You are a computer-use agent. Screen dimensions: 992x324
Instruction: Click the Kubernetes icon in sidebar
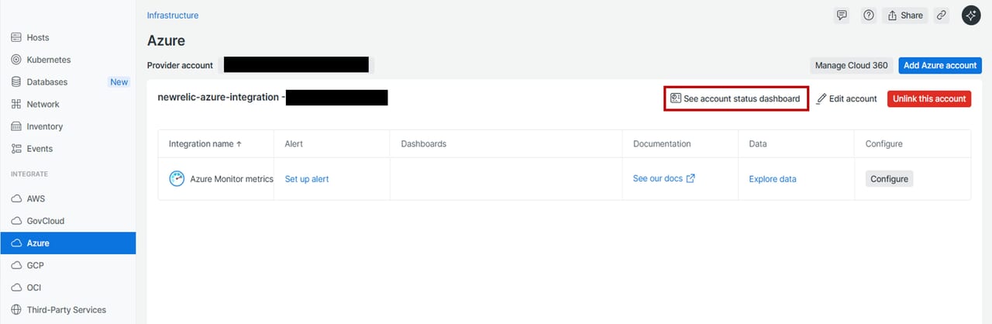pyautogui.click(x=16, y=60)
